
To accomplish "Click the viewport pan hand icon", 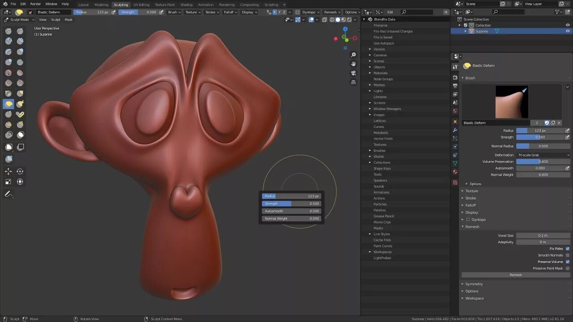I will pos(354,64).
